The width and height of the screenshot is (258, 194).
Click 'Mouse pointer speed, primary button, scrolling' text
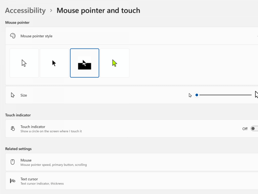click(x=54, y=165)
